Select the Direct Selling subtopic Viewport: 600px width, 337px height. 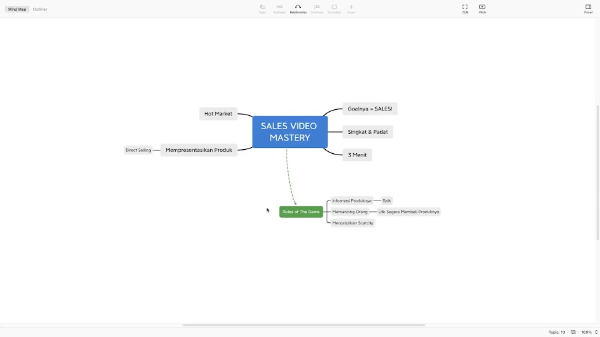point(138,150)
